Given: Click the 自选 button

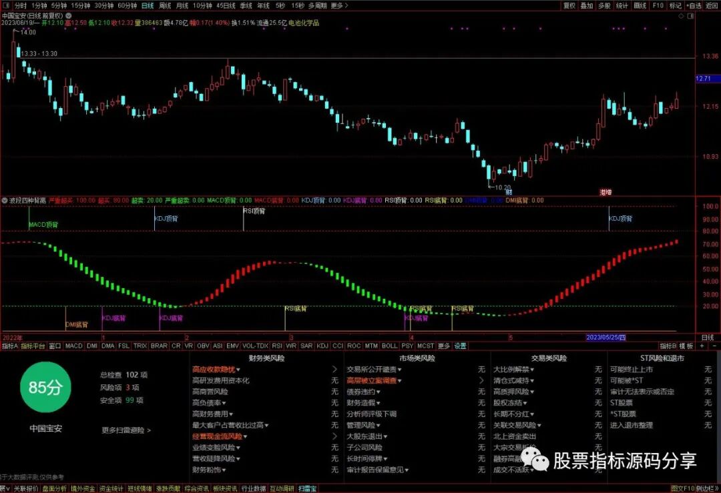Looking at the screenshot, I should [x=694, y=5].
